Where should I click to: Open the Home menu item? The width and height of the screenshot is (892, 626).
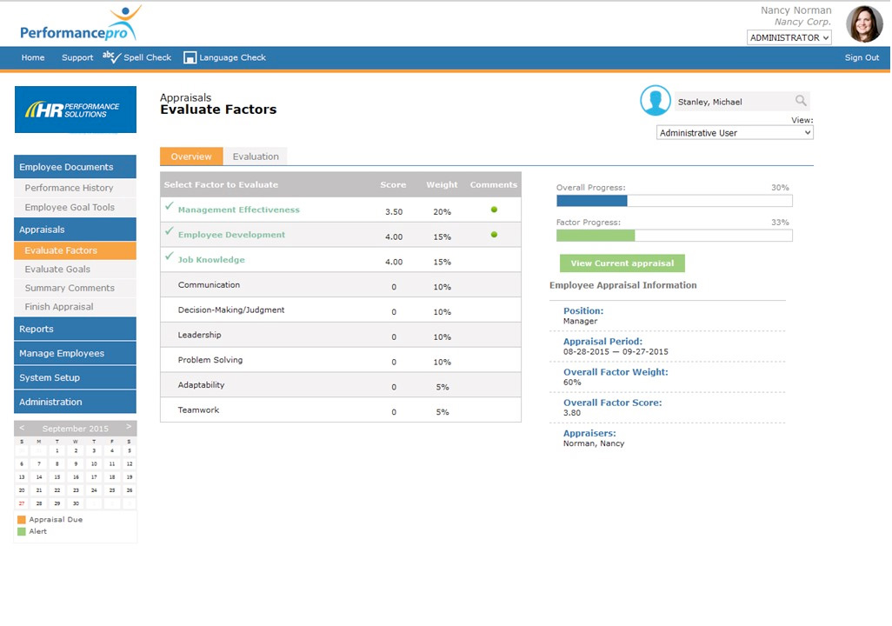pos(32,57)
